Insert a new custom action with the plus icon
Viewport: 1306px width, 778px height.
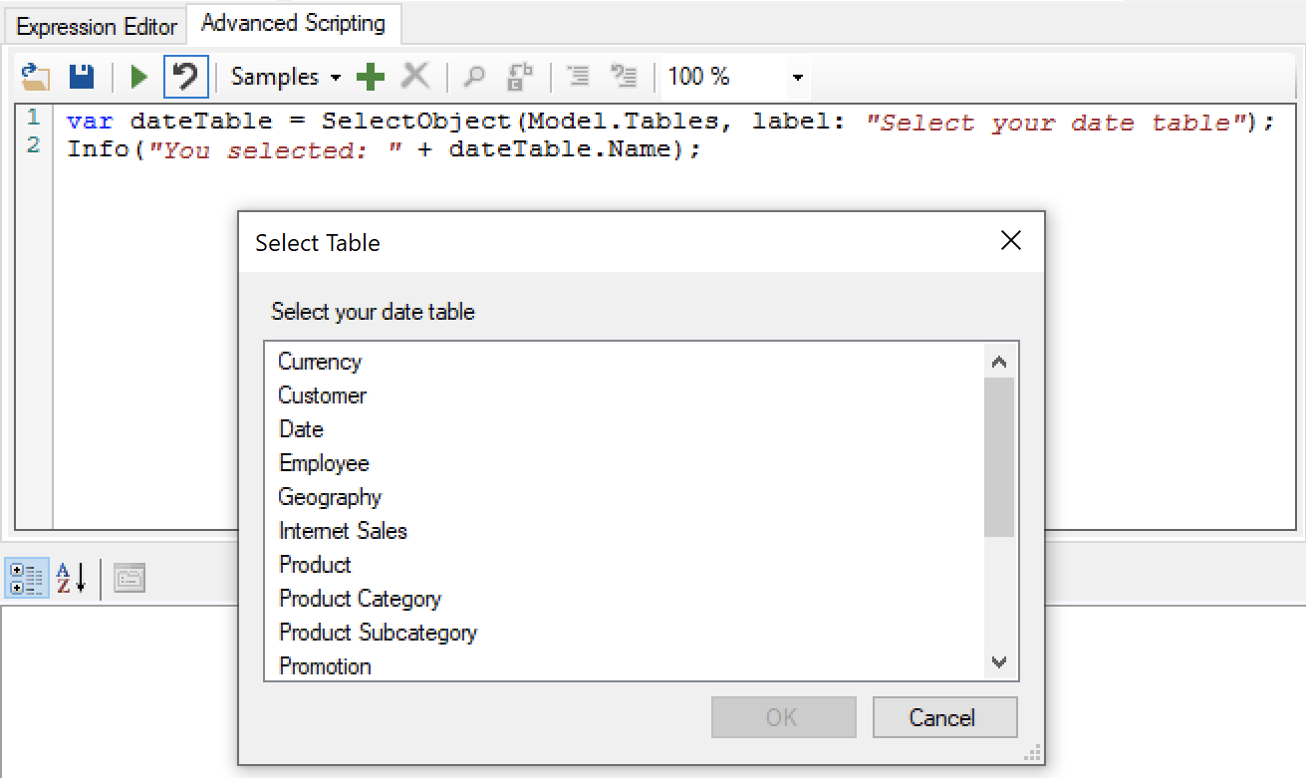[370, 76]
